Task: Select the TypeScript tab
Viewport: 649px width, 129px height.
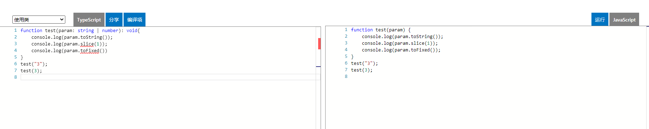Action: tap(89, 20)
